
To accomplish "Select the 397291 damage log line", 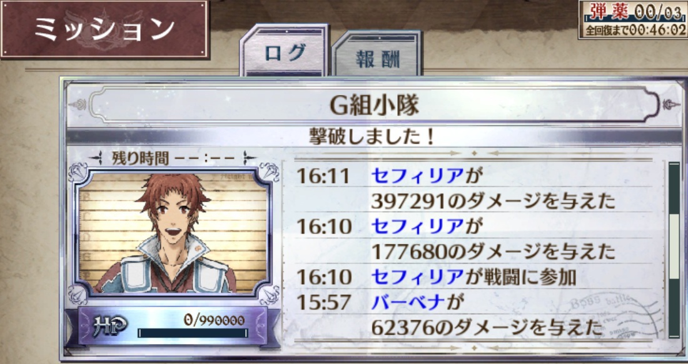I will (x=492, y=202).
